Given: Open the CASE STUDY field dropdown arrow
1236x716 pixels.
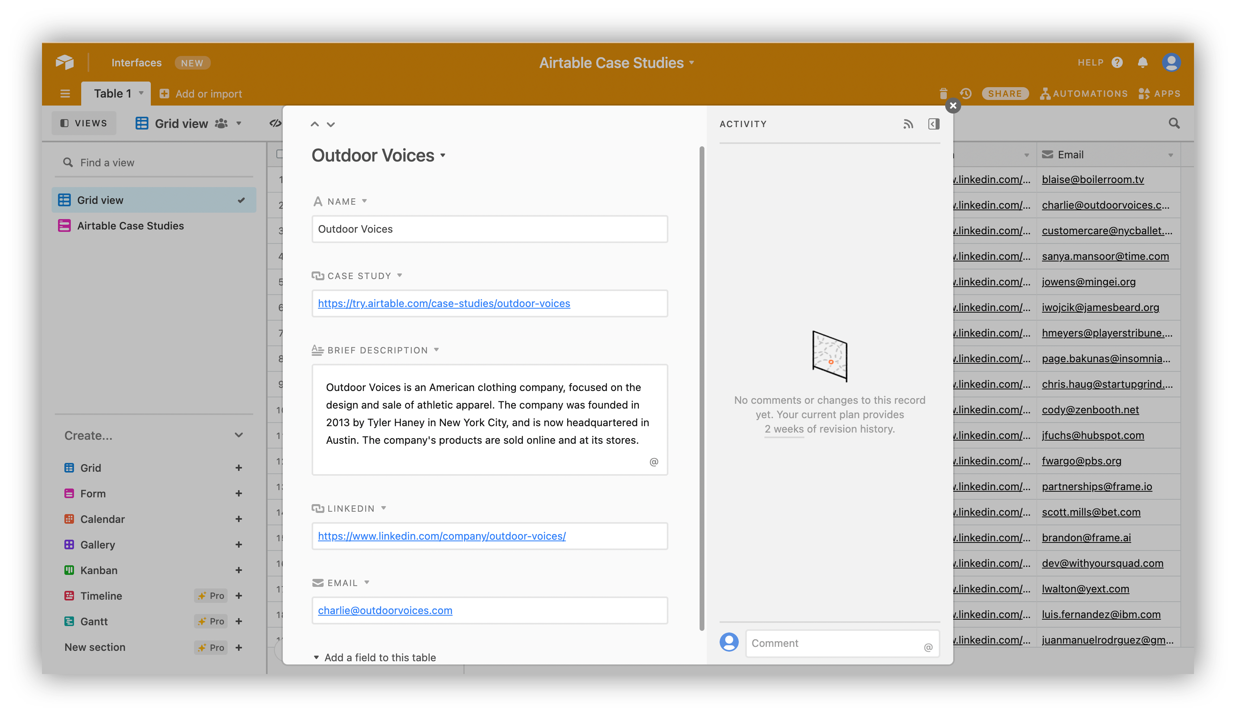Looking at the screenshot, I should point(400,275).
